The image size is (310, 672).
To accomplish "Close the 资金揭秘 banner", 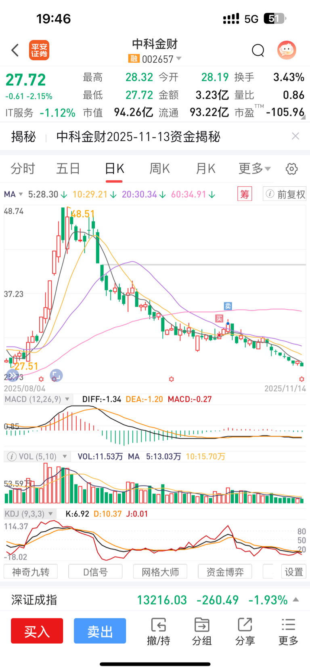I will point(295,136).
